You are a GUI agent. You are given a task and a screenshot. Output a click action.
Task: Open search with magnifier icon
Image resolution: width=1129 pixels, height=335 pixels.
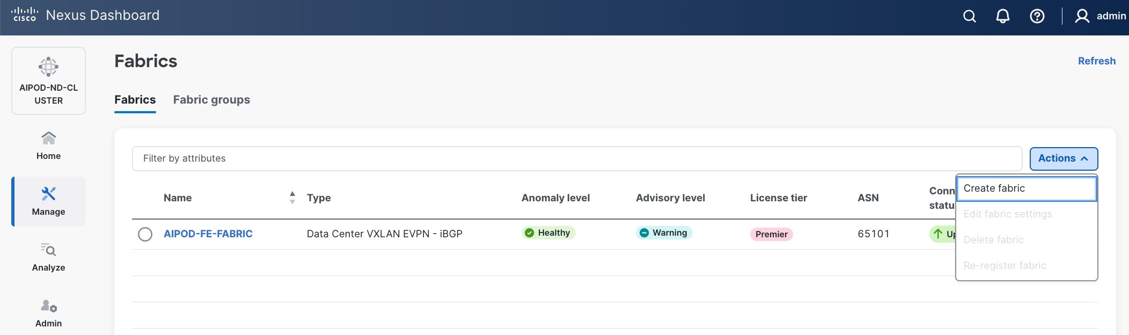[969, 16]
